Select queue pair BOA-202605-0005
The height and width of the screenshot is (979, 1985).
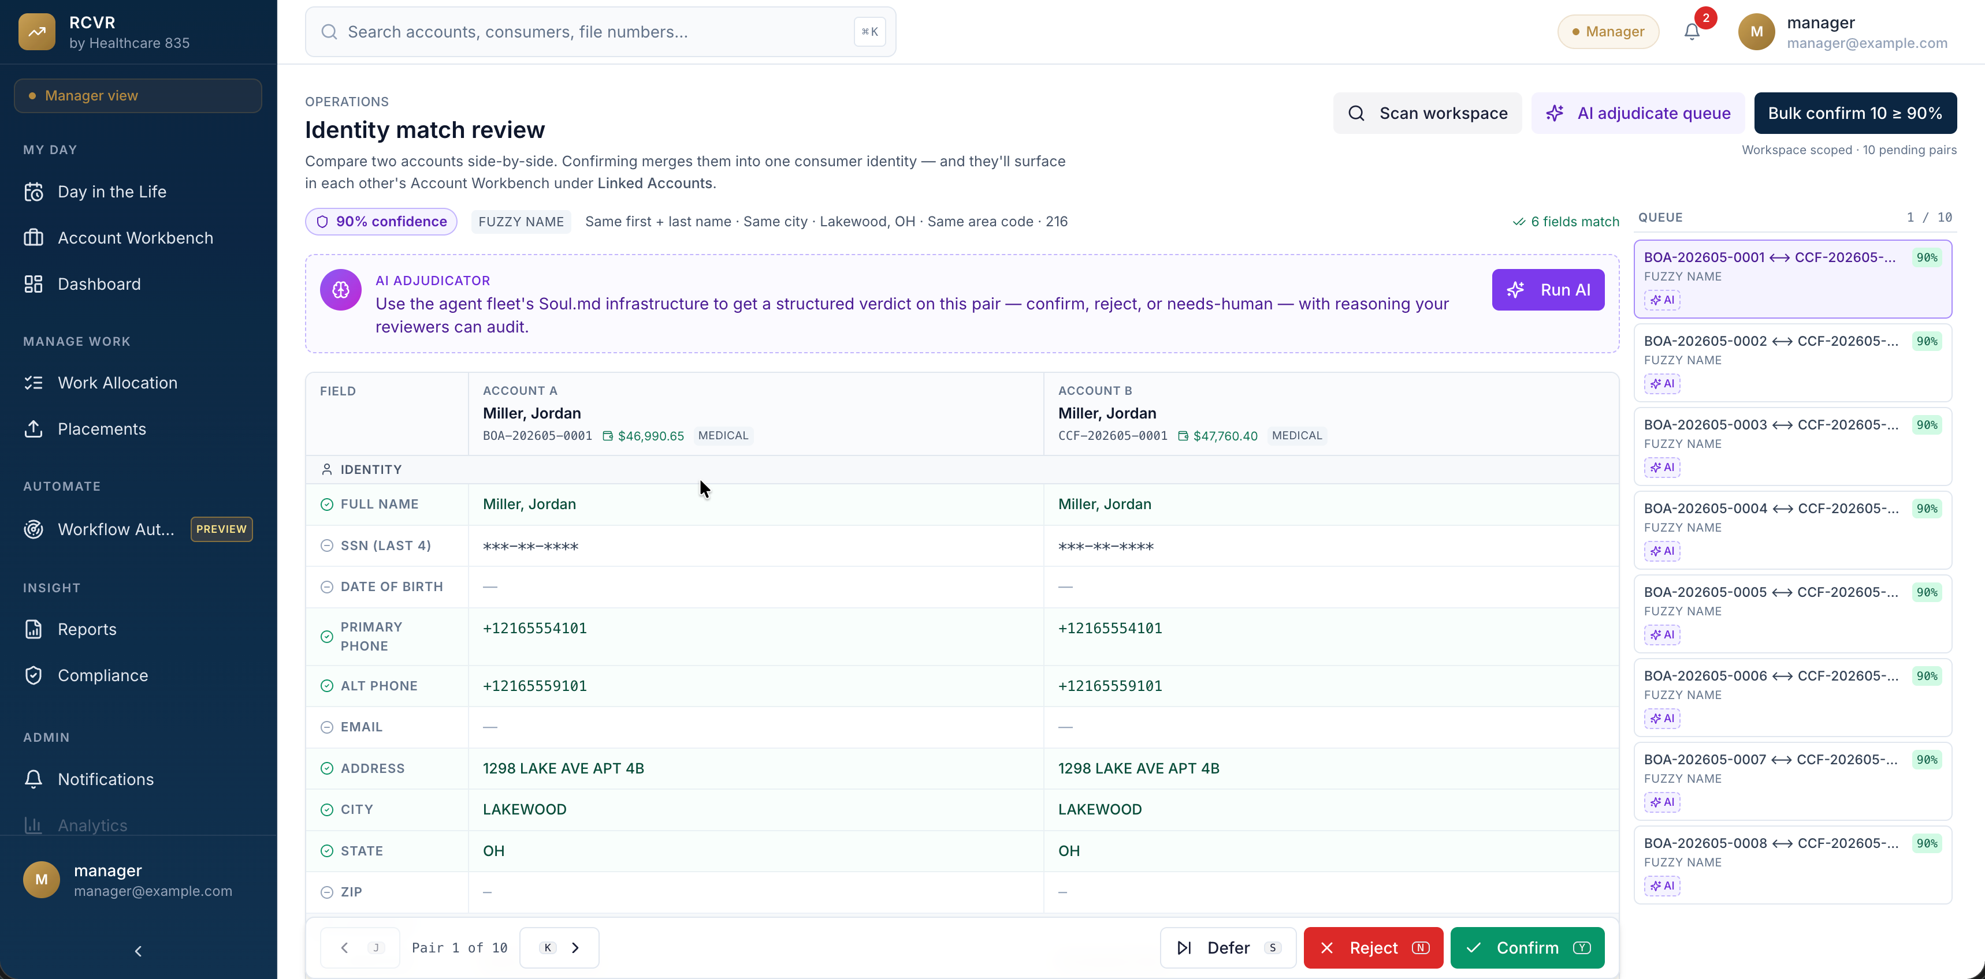1793,614
